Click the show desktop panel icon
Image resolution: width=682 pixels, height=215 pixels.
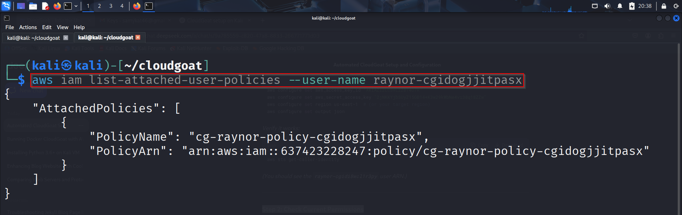click(x=21, y=6)
